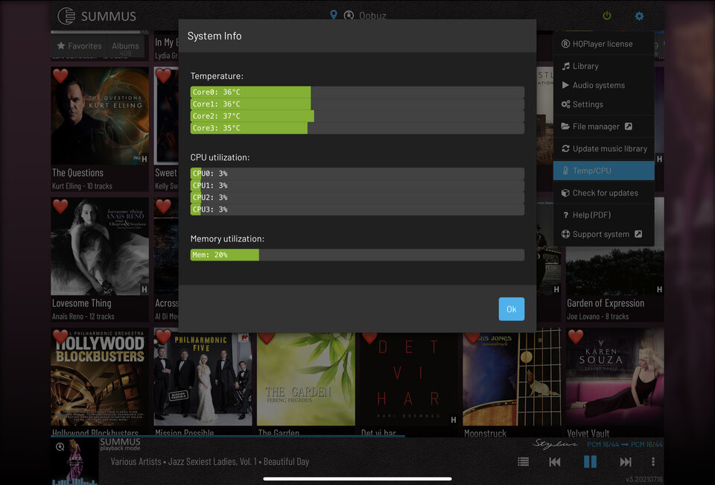This screenshot has width=715, height=485.
Task: Click the Qobuz source icon
Action: tap(349, 16)
